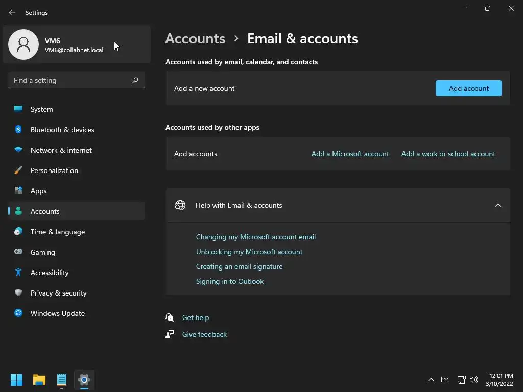This screenshot has height=392, width=523.
Task: Open Accessibility settings page
Action: (x=77, y=273)
